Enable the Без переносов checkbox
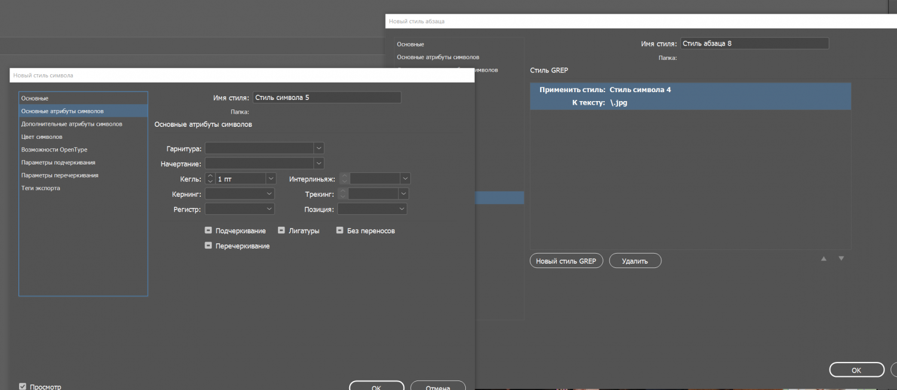Viewport: 897px width, 390px height. click(x=340, y=230)
